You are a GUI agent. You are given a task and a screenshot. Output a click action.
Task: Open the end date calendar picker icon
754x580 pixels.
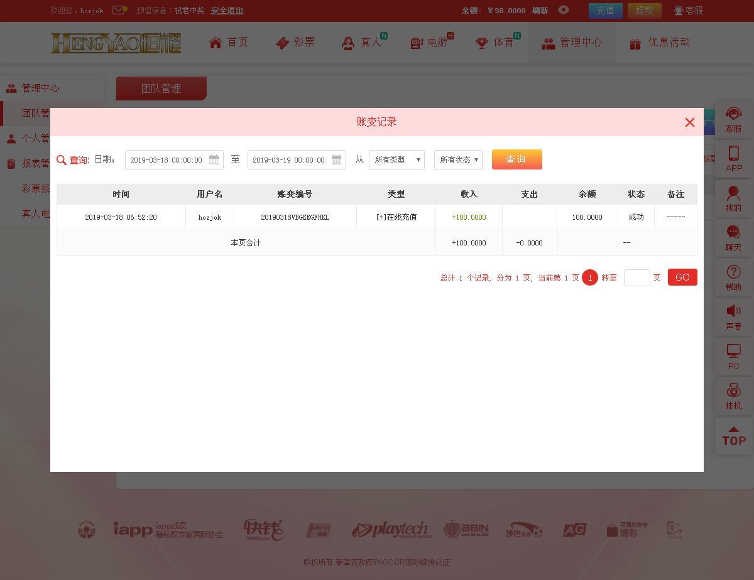pos(336,159)
